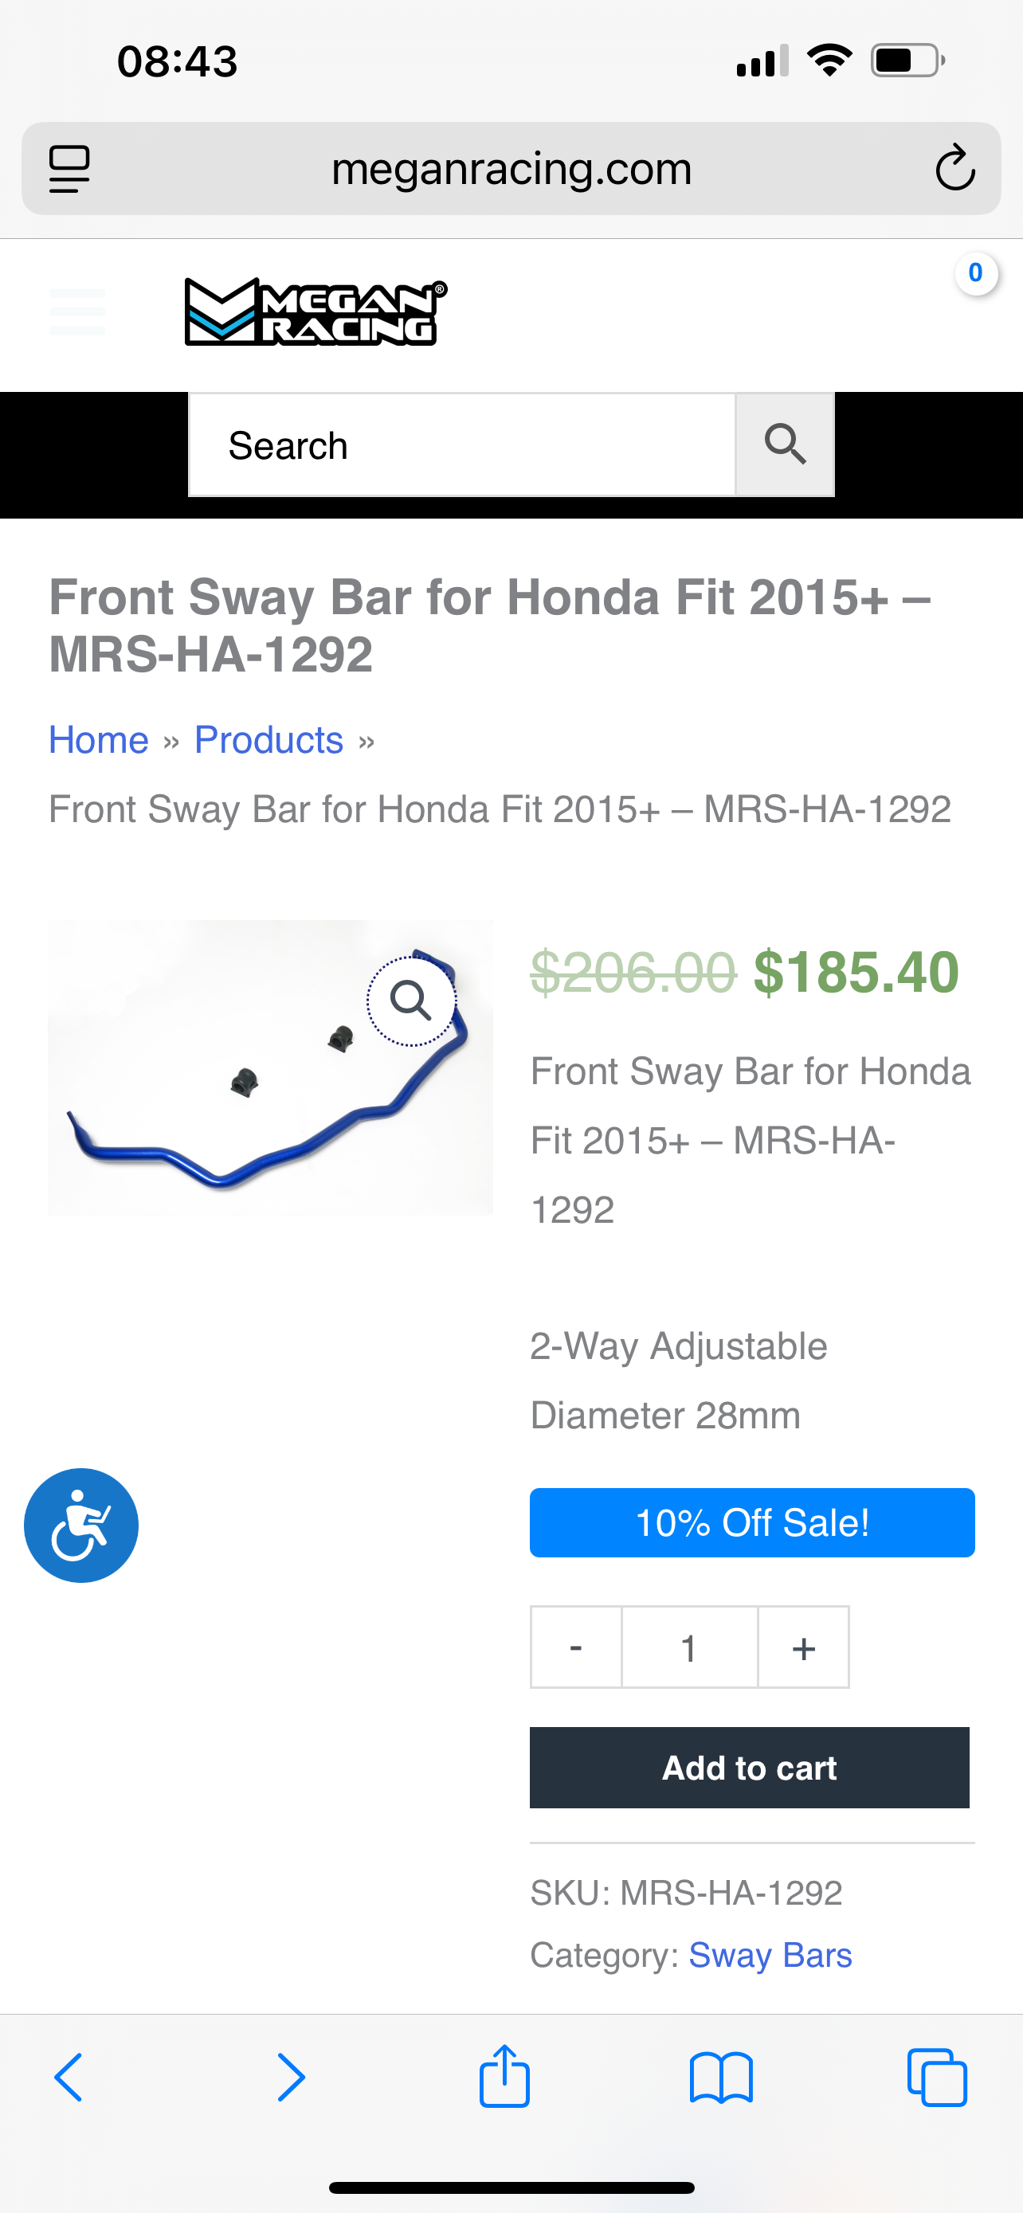Decrease quantity with minus button
Image resolution: width=1023 pixels, height=2213 pixels.
(575, 1647)
